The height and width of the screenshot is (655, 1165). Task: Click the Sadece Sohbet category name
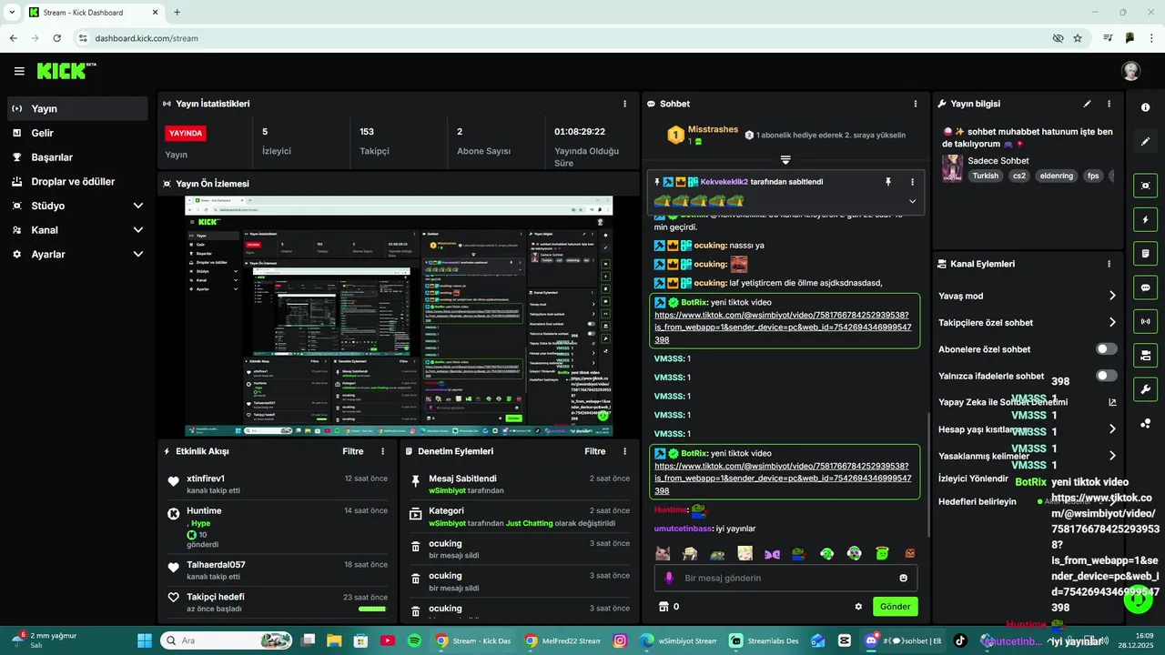(998, 161)
